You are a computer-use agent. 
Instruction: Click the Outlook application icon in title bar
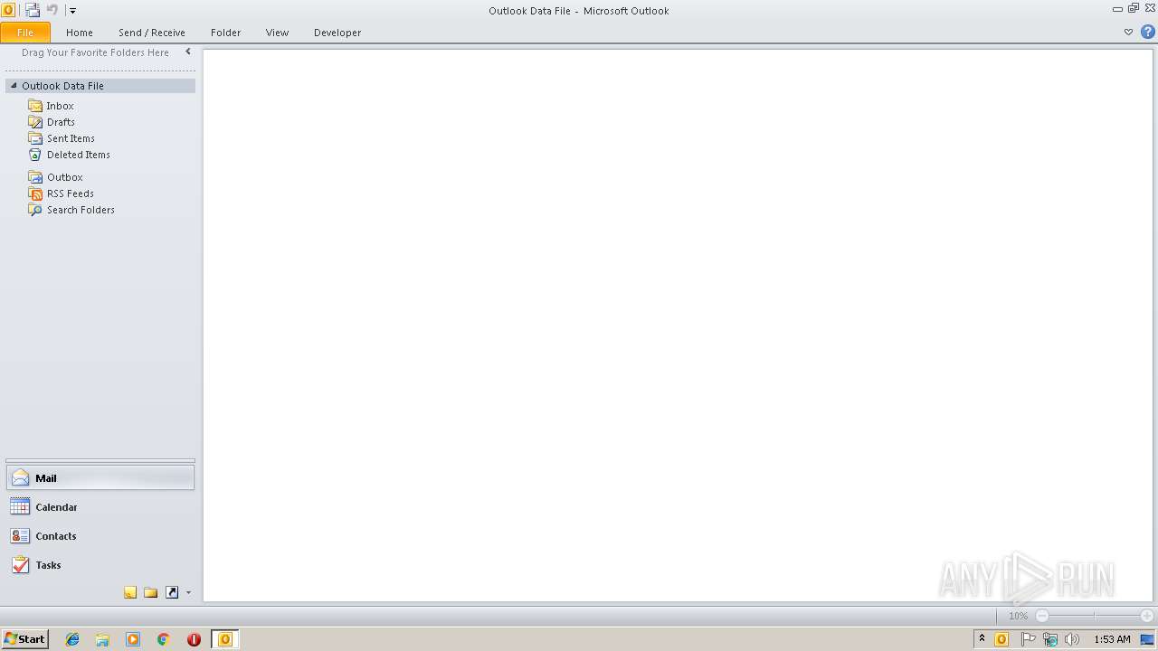[x=8, y=10]
